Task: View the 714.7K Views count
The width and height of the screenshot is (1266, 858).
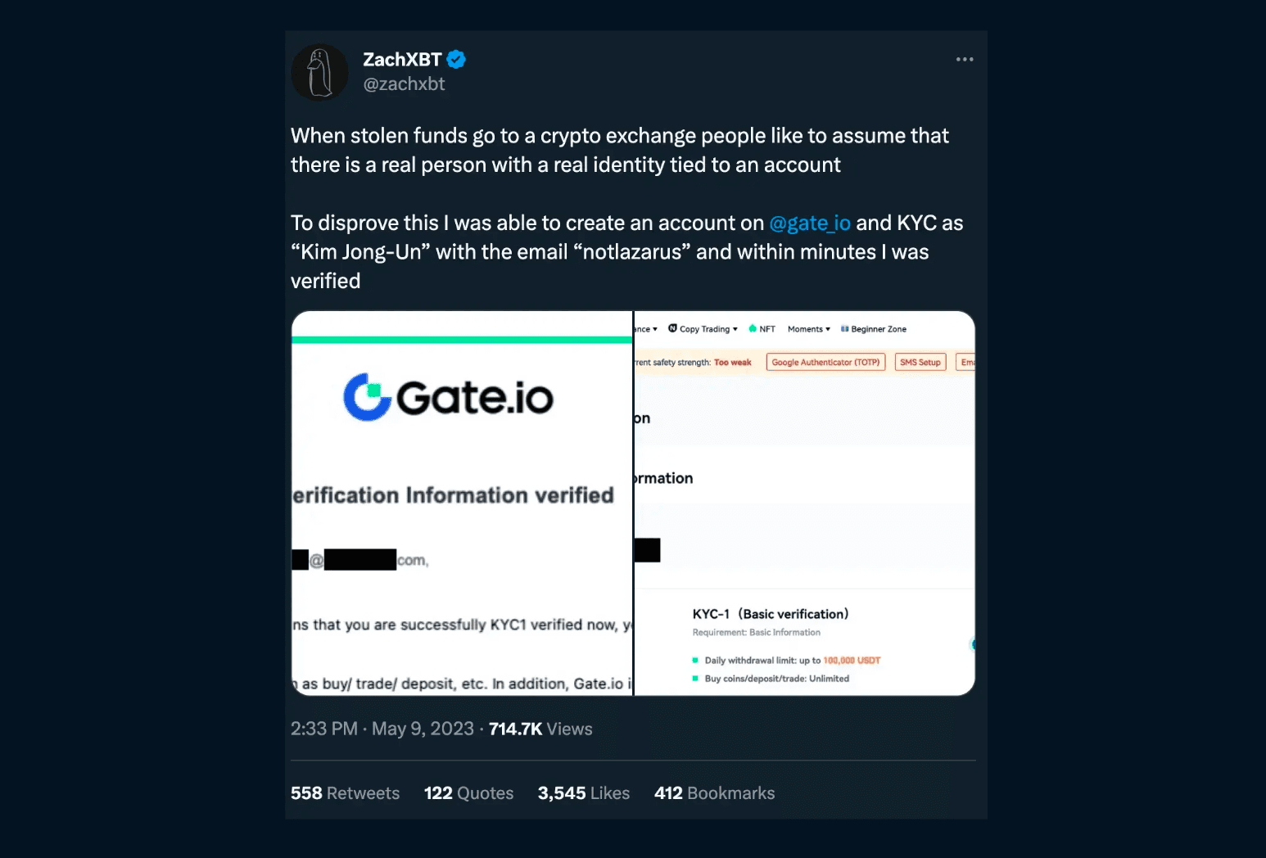Action: coord(540,729)
